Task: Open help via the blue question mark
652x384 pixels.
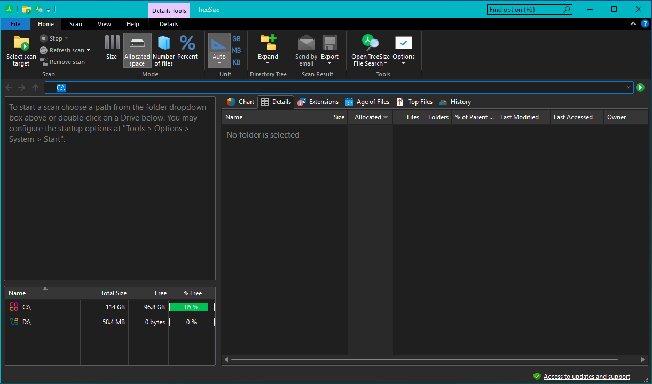Action: pos(645,24)
